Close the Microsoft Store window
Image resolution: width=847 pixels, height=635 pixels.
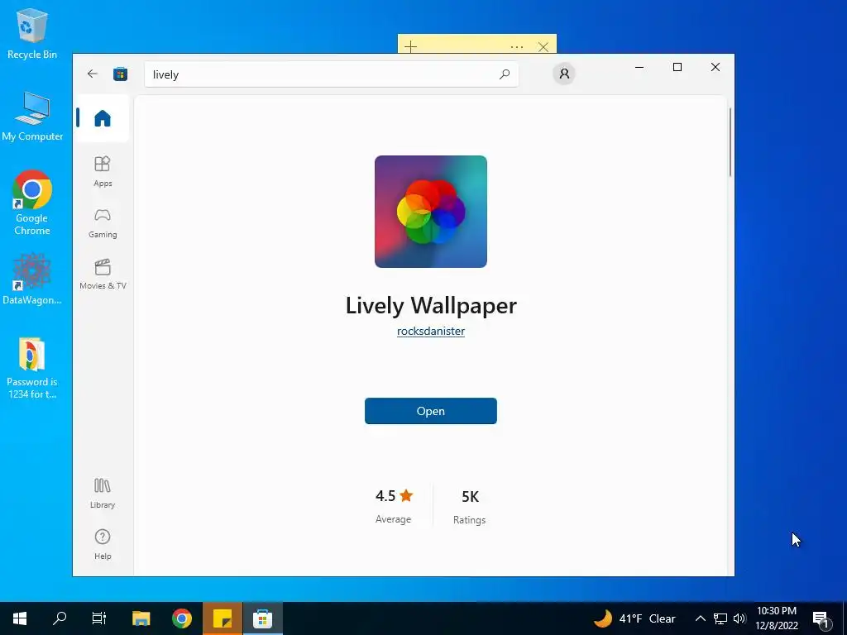[715, 67]
